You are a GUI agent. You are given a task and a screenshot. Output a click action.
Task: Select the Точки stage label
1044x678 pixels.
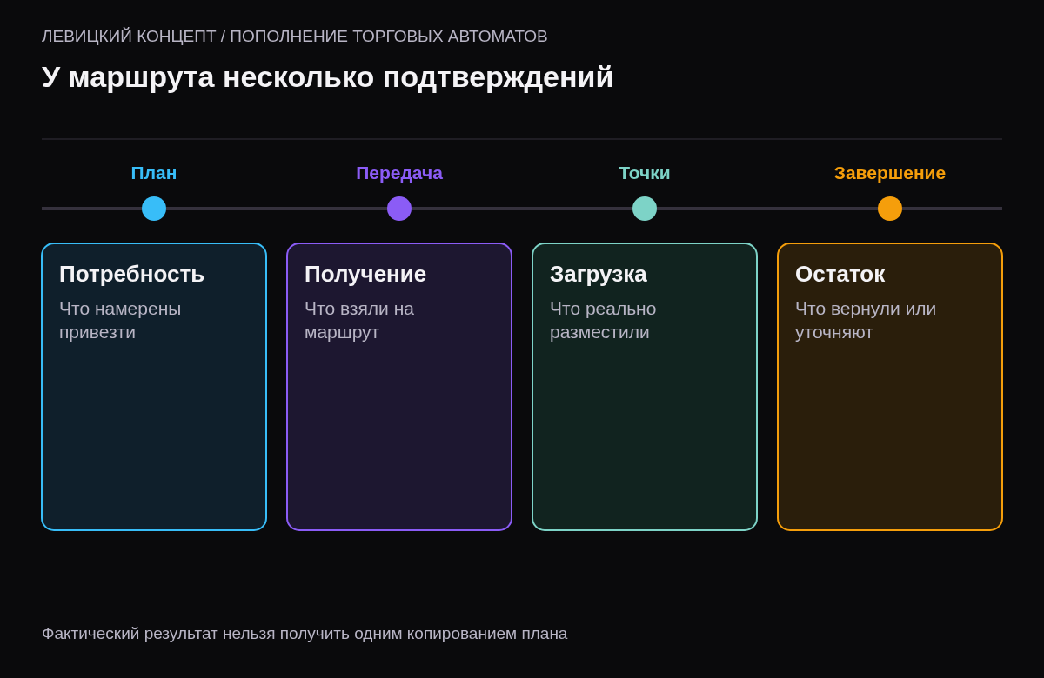645,173
